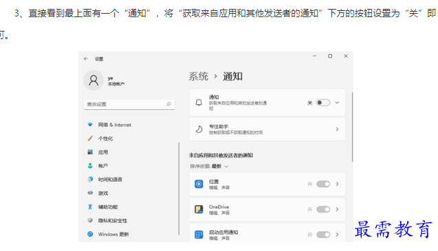Screen dimensions: 438x251
Task: Toggle OneDrive notifications switch
Action: point(323,209)
